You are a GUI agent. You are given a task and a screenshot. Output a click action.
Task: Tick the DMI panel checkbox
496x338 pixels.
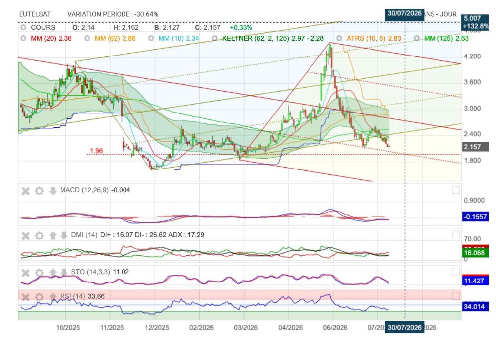(456, 234)
